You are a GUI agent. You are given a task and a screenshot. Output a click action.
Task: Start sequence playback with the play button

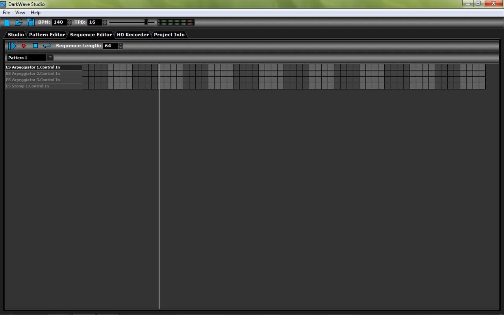pos(12,46)
